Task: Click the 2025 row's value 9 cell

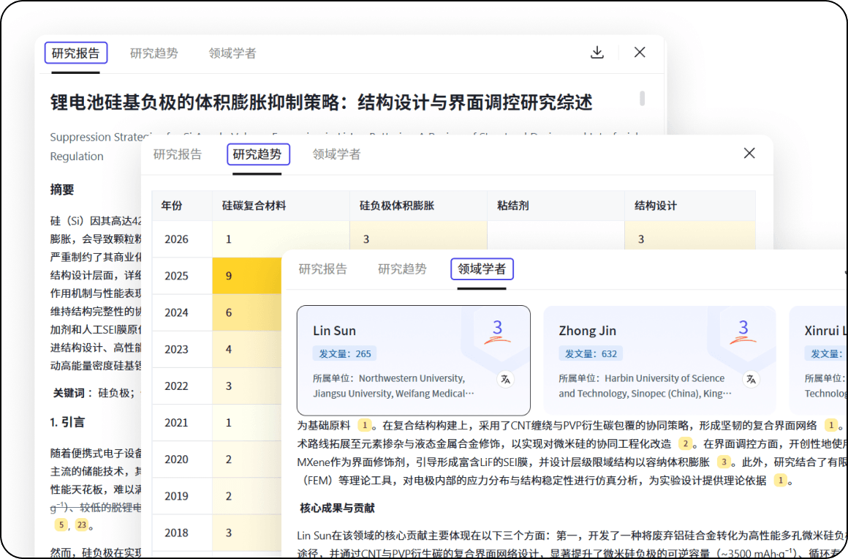Action: coord(247,276)
